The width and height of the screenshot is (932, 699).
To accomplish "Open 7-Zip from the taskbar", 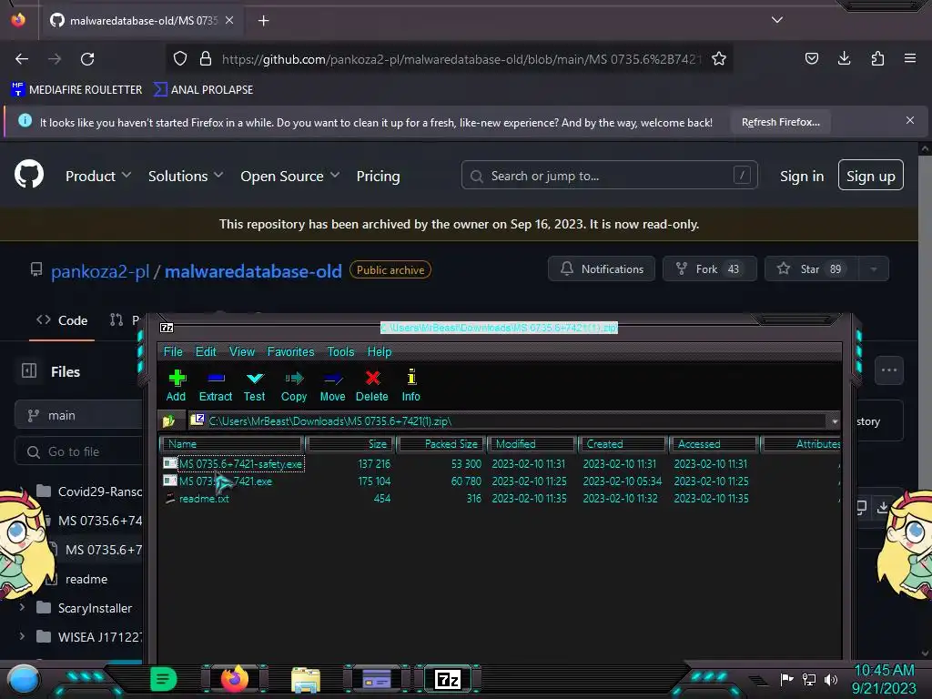I will click(x=448, y=679).
